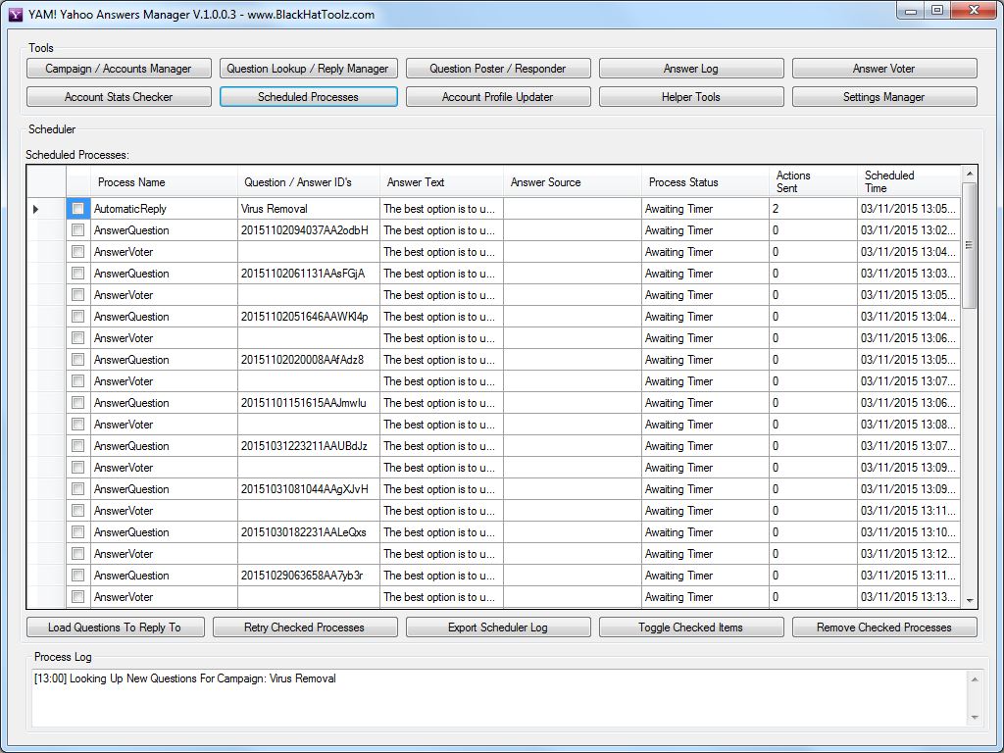Open Helper Tools
This screenshot has width=1004, height=753.
[691, 97]
